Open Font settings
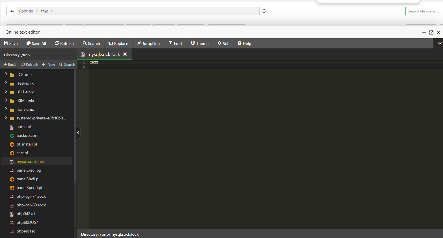The image size is (443, 238). (x=175, y=43)
